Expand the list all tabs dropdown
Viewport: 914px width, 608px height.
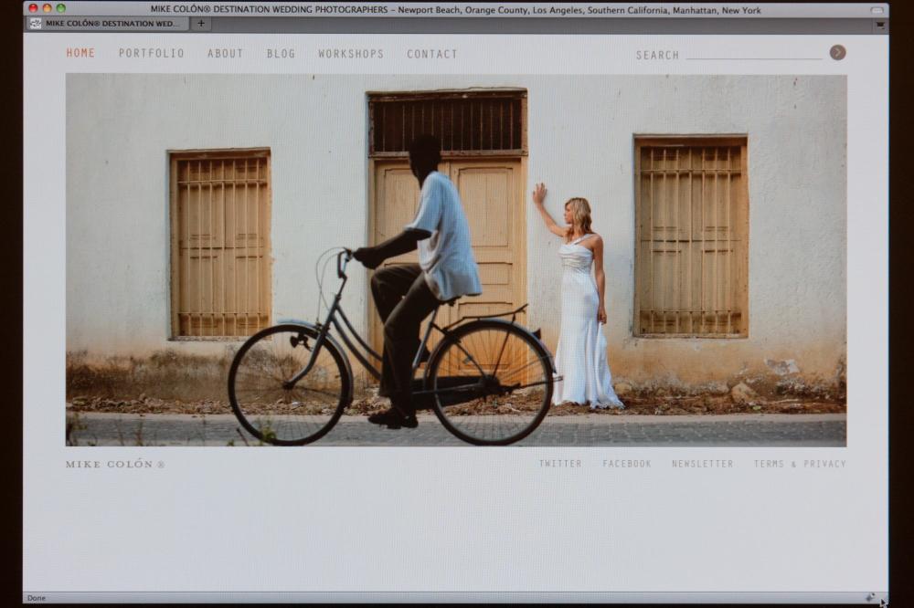point(879,25)
